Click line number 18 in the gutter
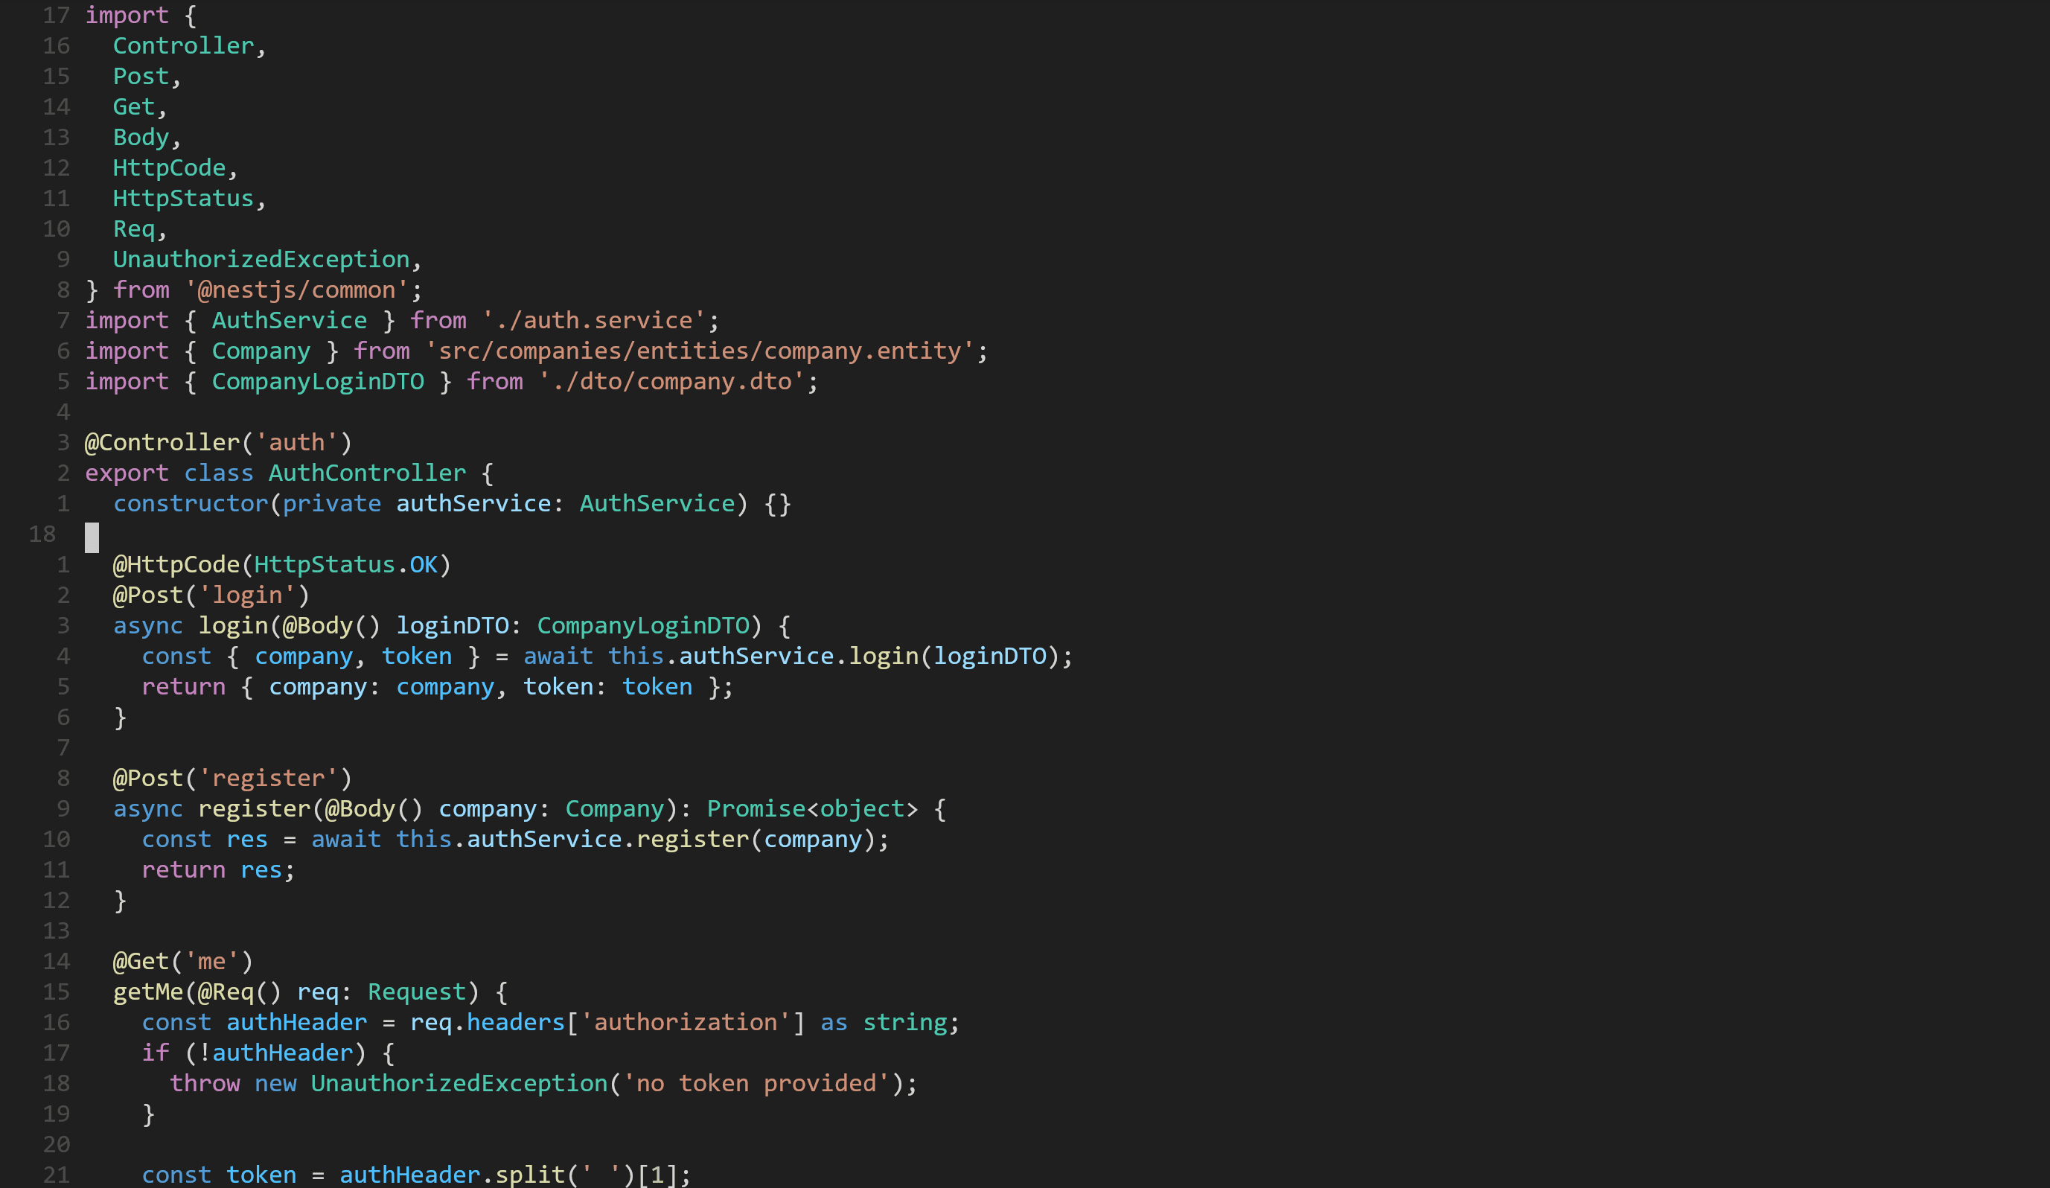 tap(42, 534)
